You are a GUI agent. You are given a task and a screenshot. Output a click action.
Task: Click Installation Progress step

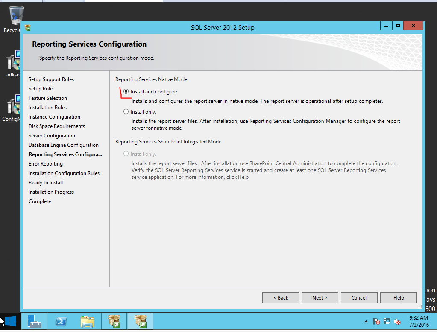click(x=51, y=192)
